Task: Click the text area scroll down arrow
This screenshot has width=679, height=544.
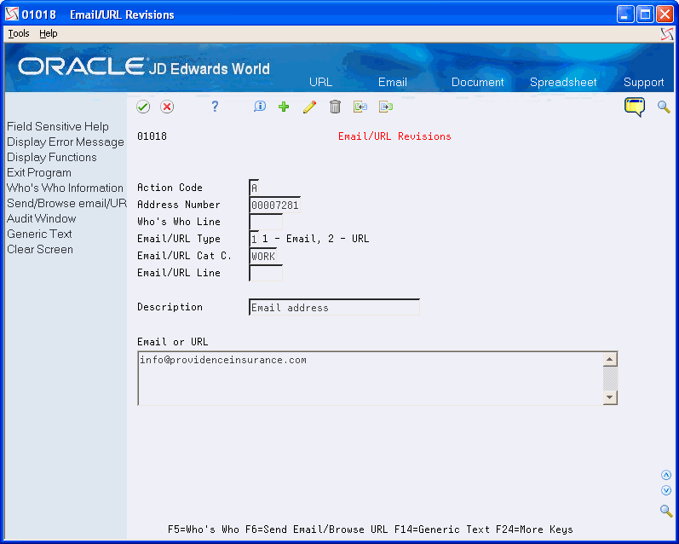Action: (x=610, y=397)
